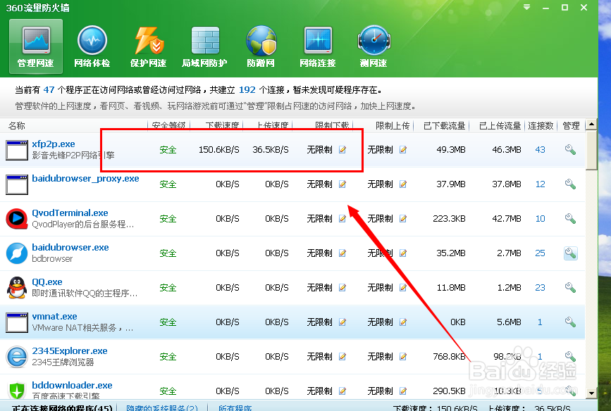This screenshot has height=411, width=611.
Task: Edit download limit for xfp2p.exe
Action: click(342, 149)
